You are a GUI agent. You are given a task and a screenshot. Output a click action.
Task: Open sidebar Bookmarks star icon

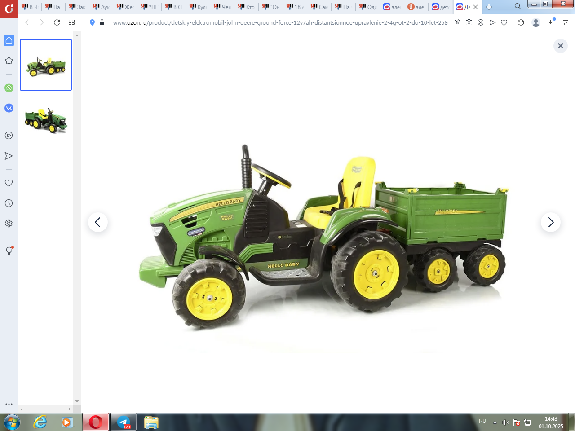(9, 61)
